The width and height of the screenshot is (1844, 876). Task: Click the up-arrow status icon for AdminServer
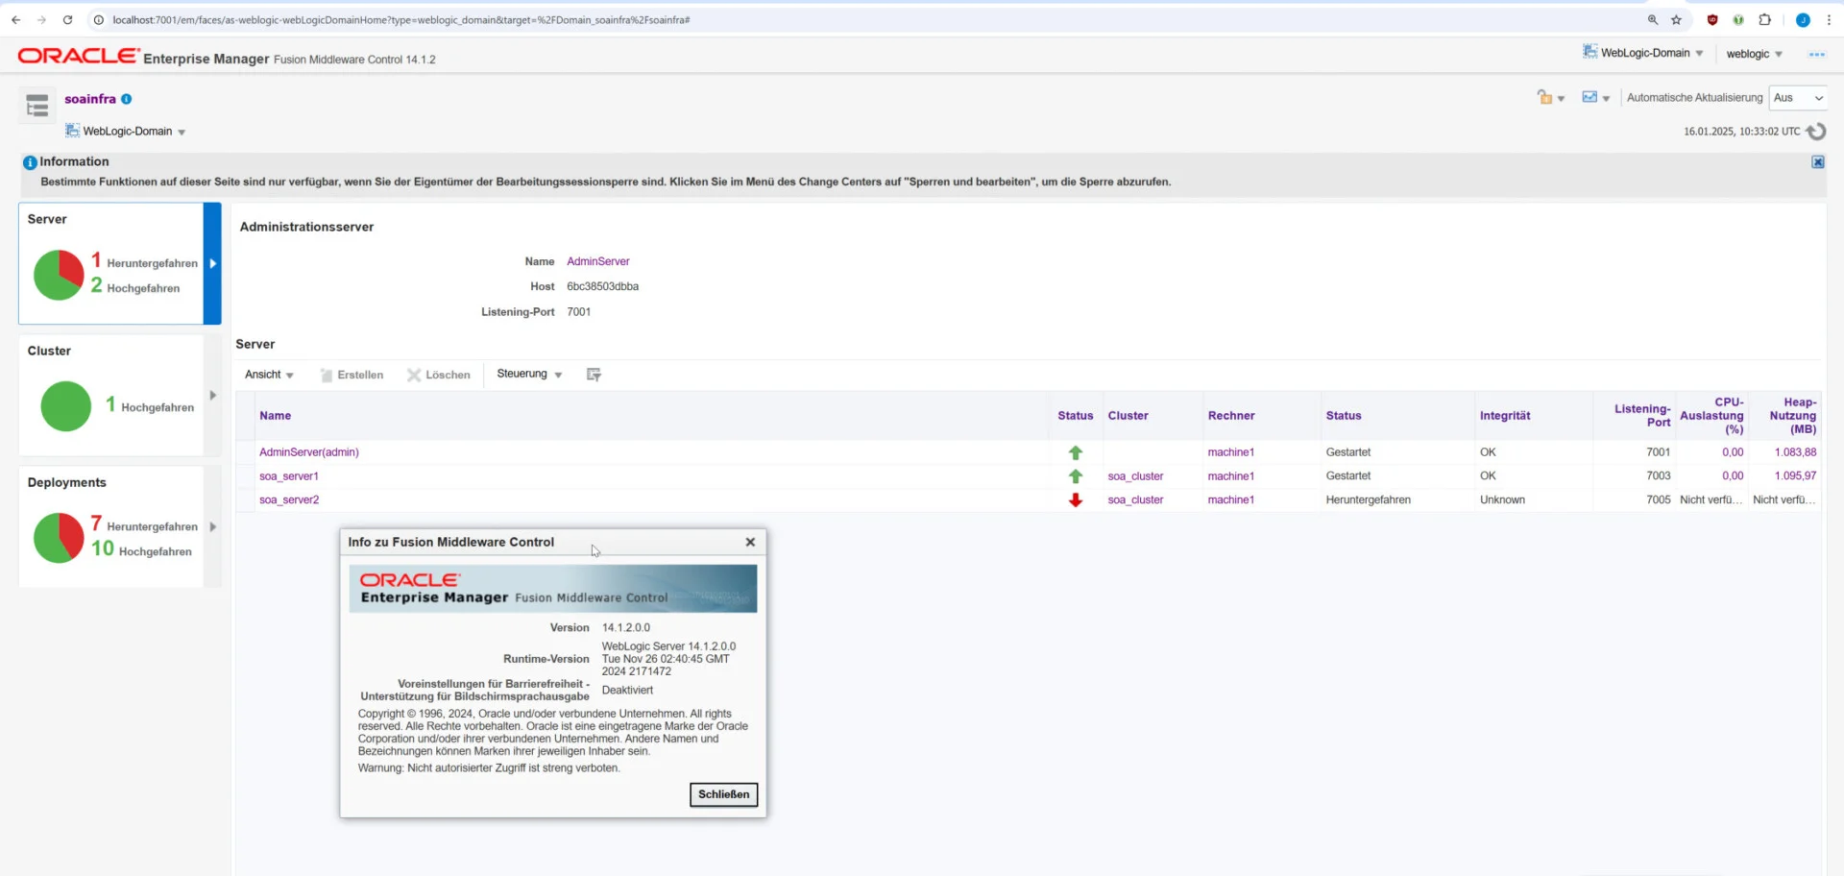coord(1076,452)
